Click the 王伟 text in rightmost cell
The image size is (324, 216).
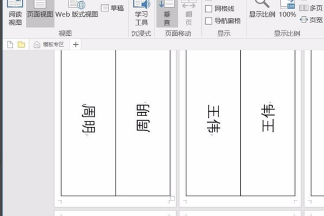click(268, 118)
